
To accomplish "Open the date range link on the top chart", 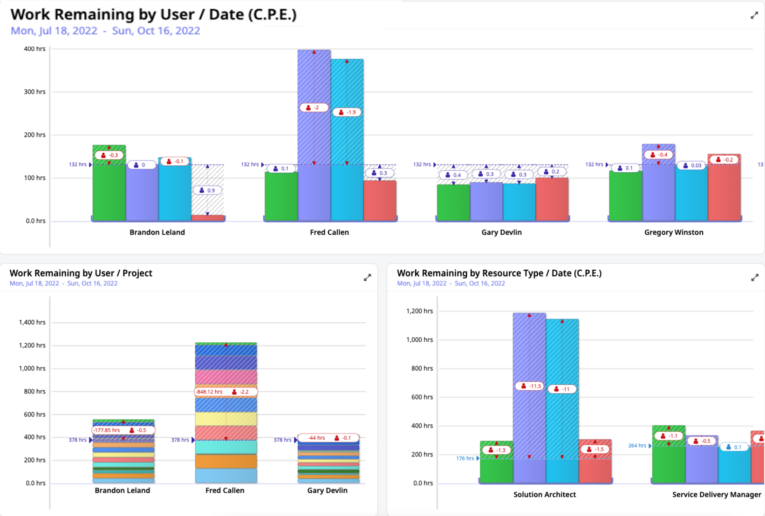I will click(106, 31).
